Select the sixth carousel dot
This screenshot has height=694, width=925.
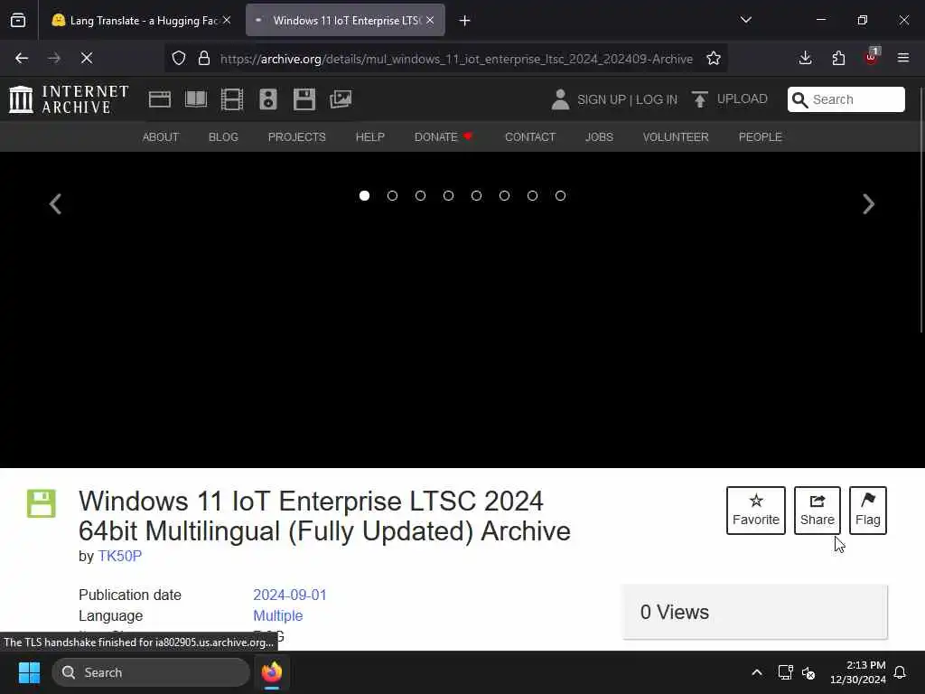[504, 196]
